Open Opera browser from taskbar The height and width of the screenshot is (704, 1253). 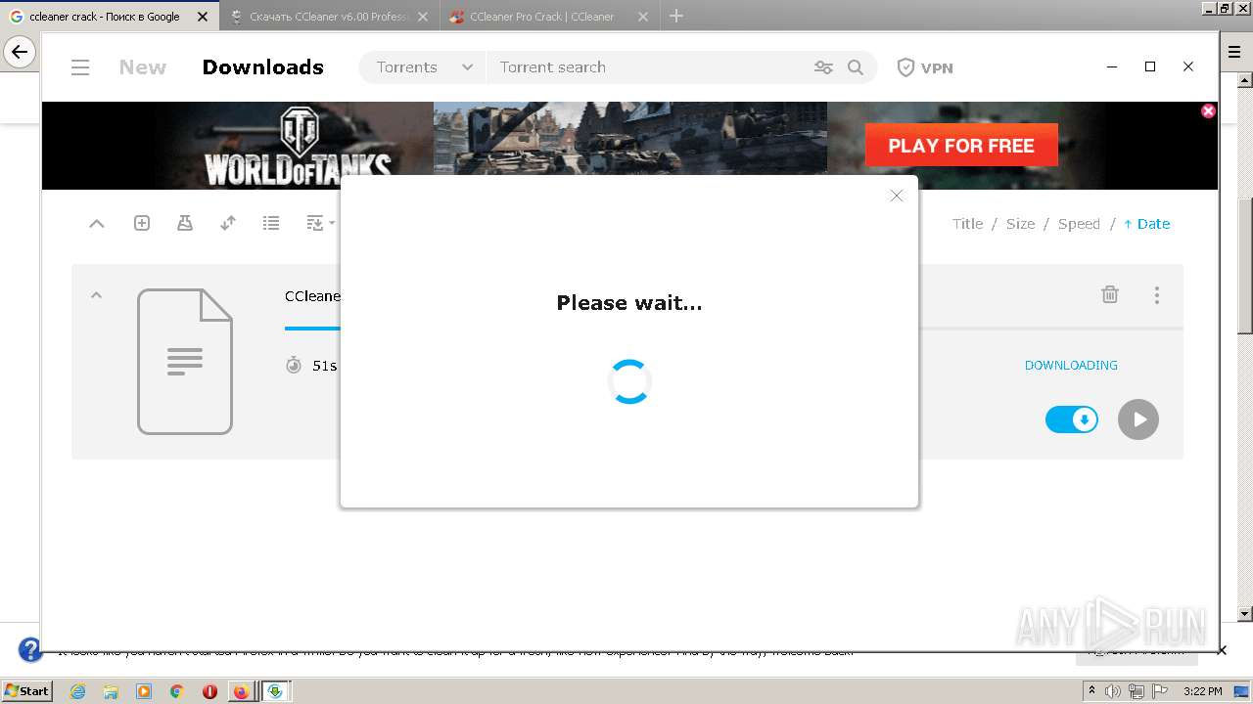point(209,691)
